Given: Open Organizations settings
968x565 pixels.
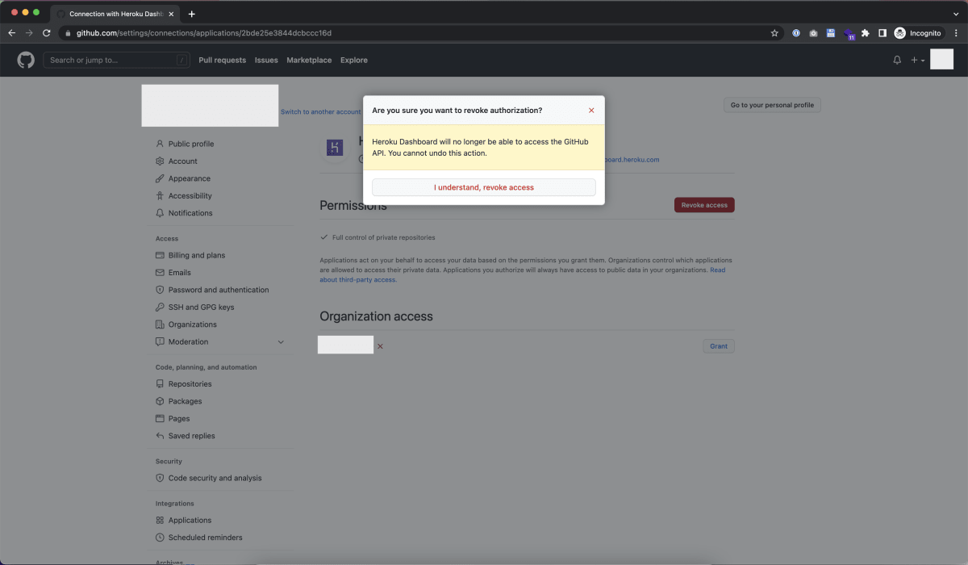Looking at the screenshot, I should 193,324.
